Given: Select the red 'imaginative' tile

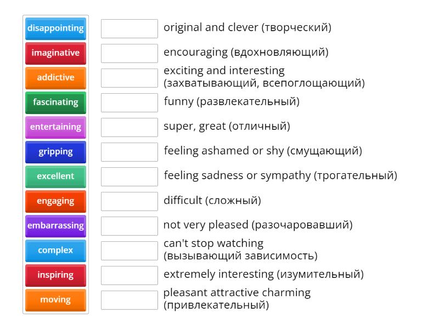Looking at the screenshot, I should click(x=55, y=53).
